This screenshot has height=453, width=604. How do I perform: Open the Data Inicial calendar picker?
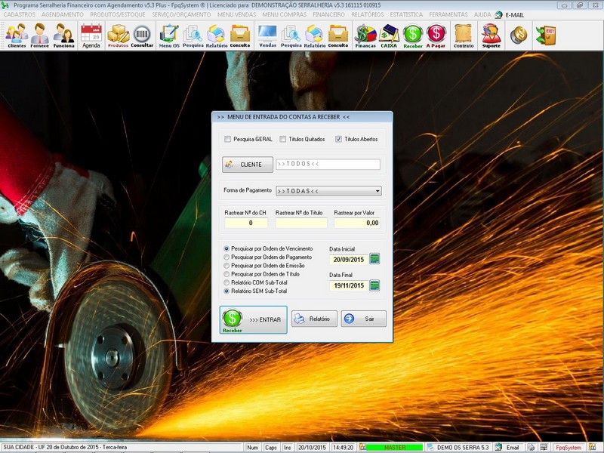click(x=374, y=259)
